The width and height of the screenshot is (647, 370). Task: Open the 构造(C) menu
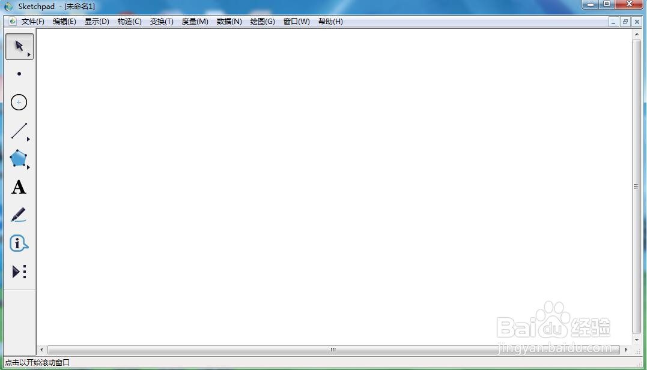click(130, 22)
